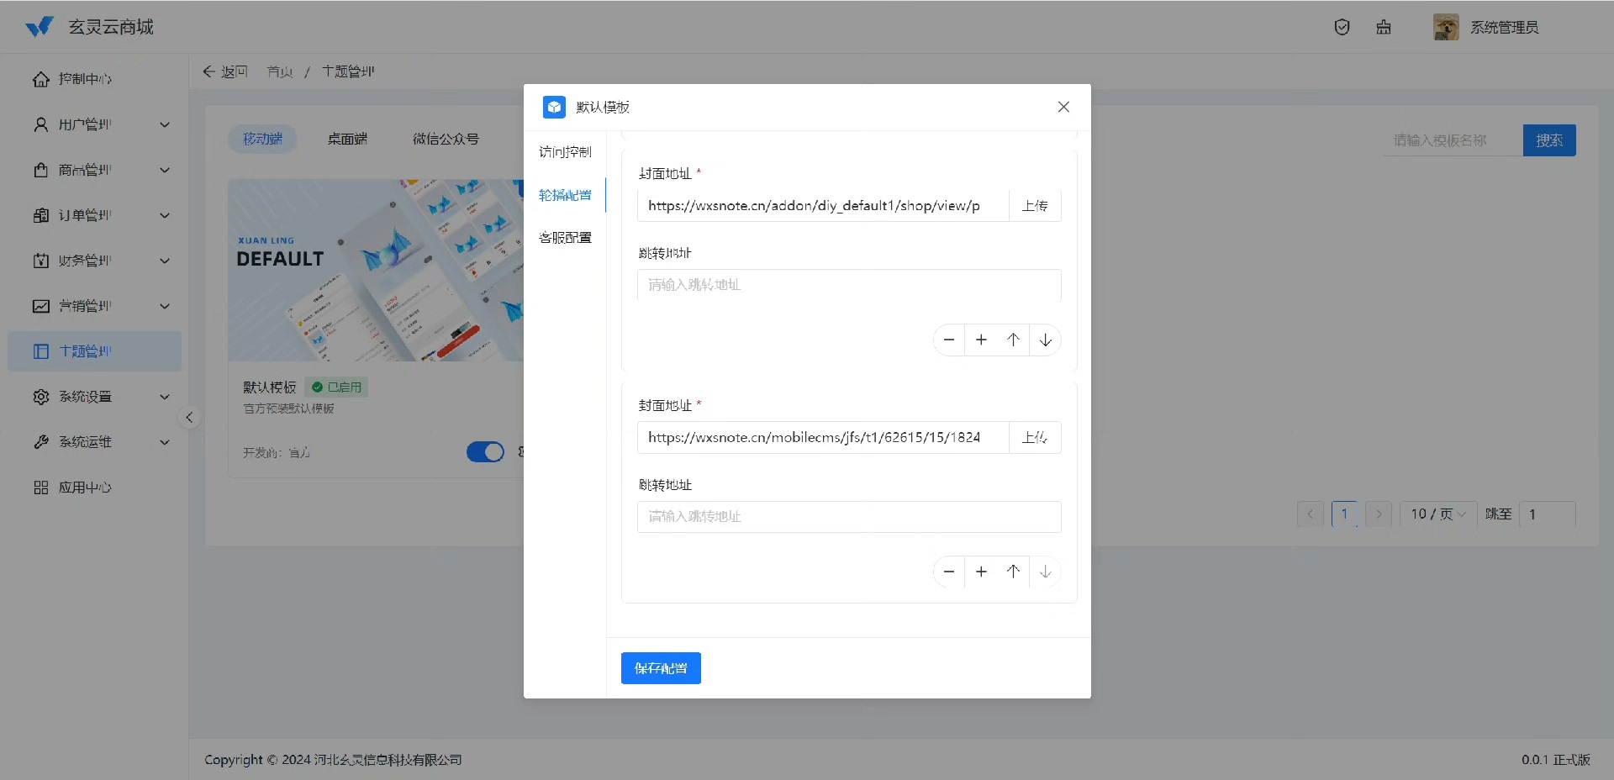
Task: Switch to the 客服配置 tab
Action: (x=565, y=238)
